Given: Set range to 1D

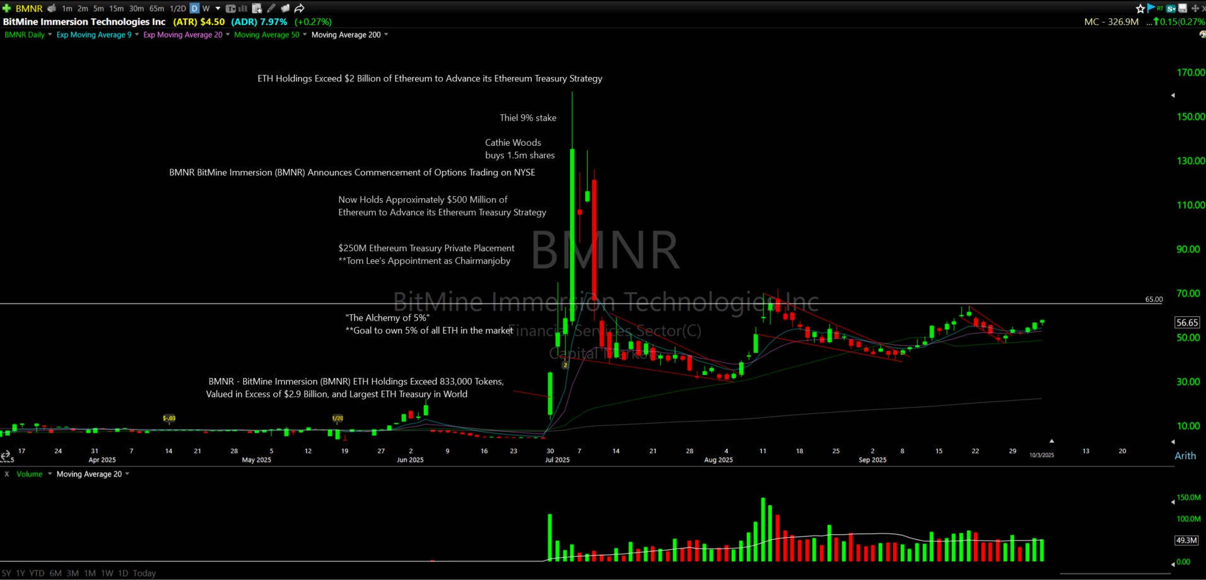Looking at the screenshot, I should click(122, 573).
